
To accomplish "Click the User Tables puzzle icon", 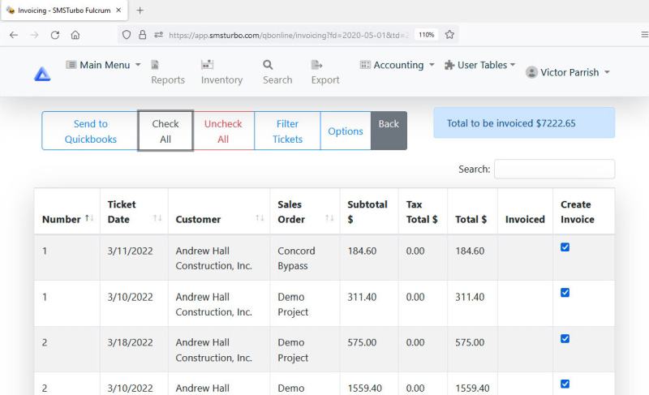I will coord(449,65).
